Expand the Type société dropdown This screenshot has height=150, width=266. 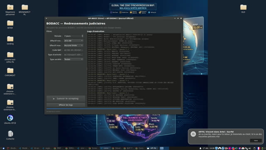click(74, 59)
